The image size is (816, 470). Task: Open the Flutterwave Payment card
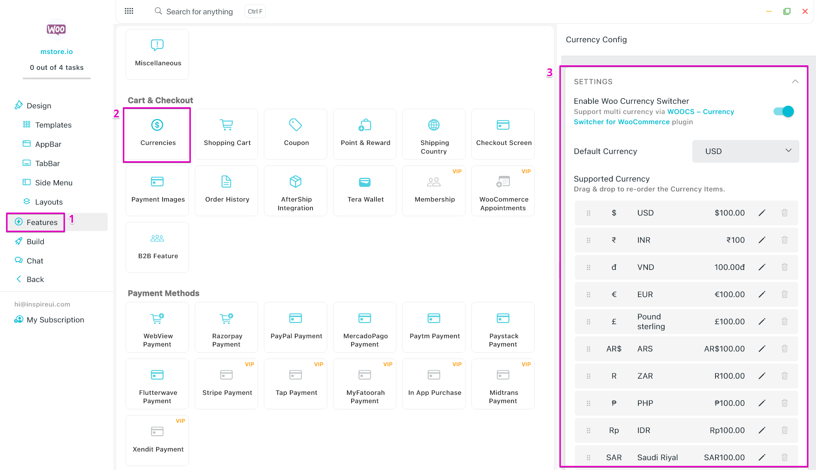pyautogui.click(x=157, y=384)
